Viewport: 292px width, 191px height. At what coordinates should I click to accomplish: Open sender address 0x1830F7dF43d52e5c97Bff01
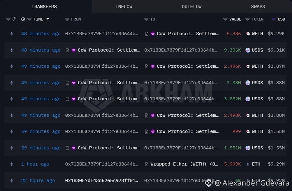click(x=102, y=180)
